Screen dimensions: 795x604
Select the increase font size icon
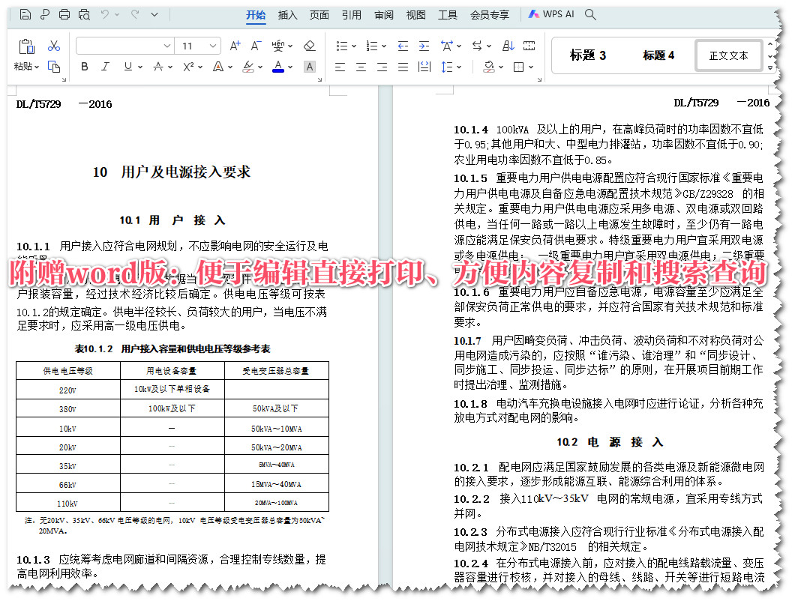(235, 45)
